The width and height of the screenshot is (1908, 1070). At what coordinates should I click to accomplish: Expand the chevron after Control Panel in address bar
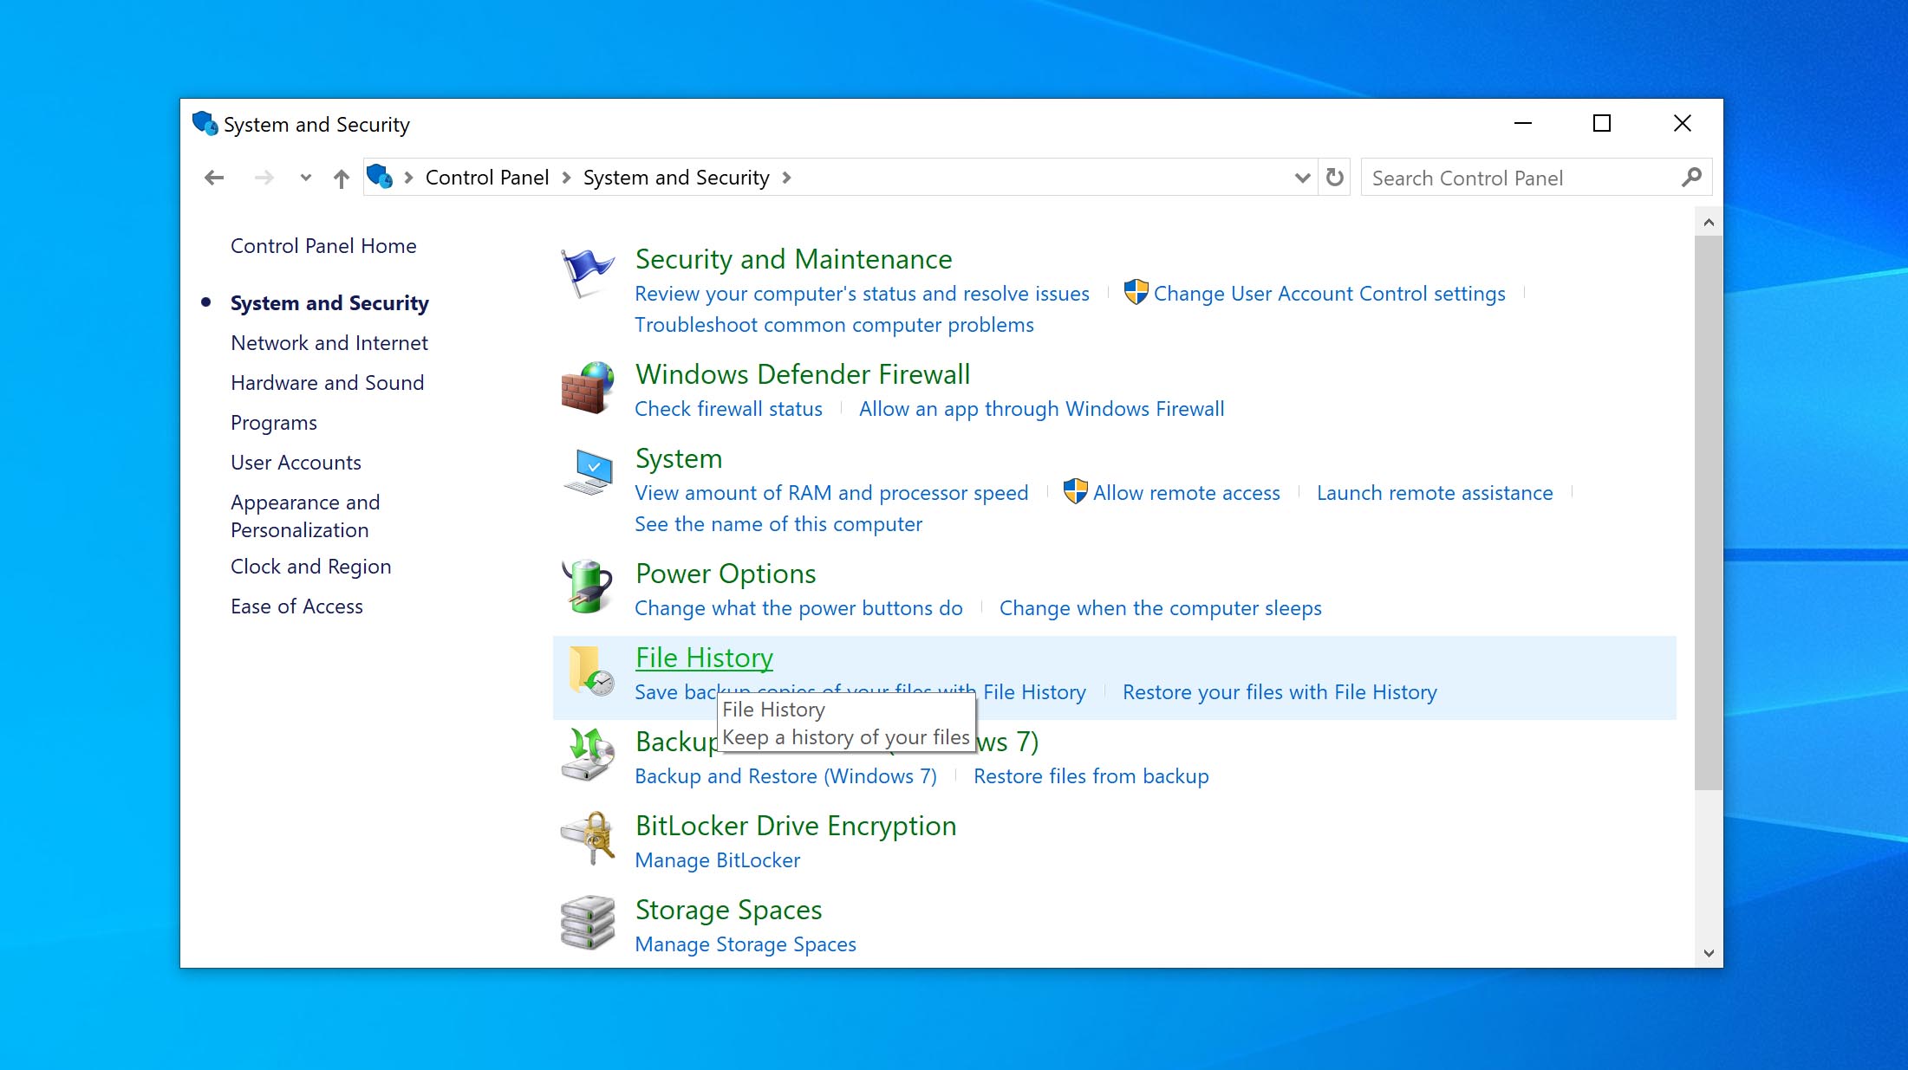coord(566,178)
